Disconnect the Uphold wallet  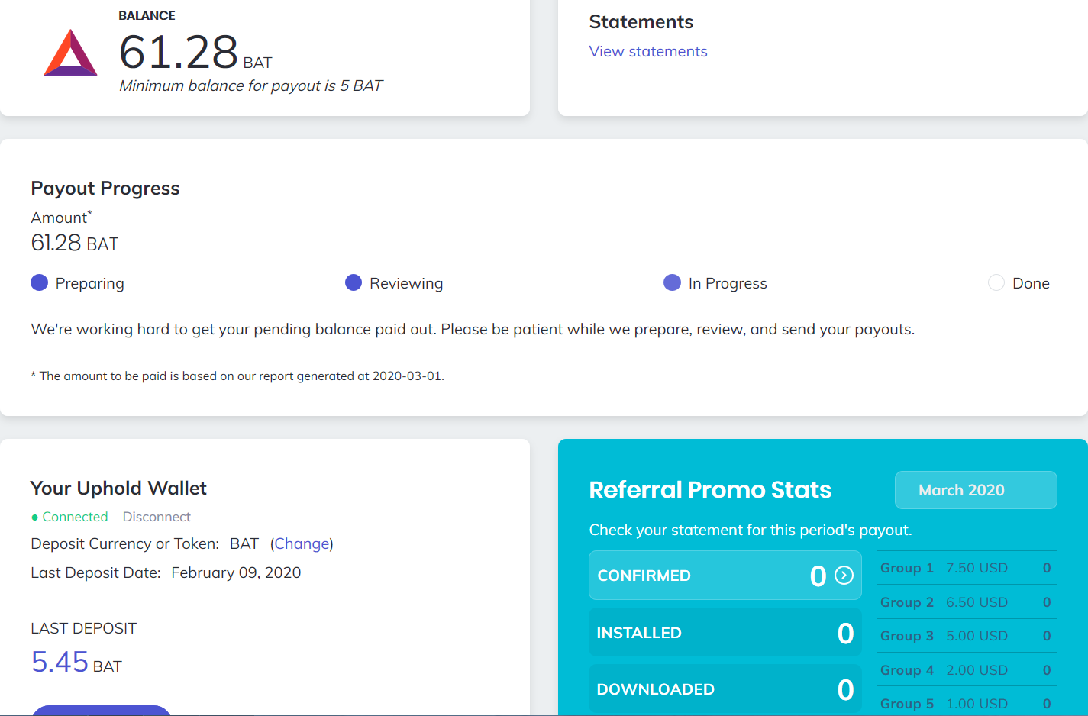(157, 518)
